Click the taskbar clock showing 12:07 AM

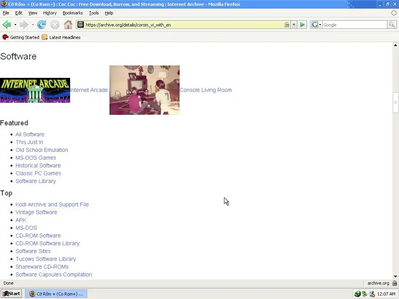pyautogui.click(x=386, y=294)
